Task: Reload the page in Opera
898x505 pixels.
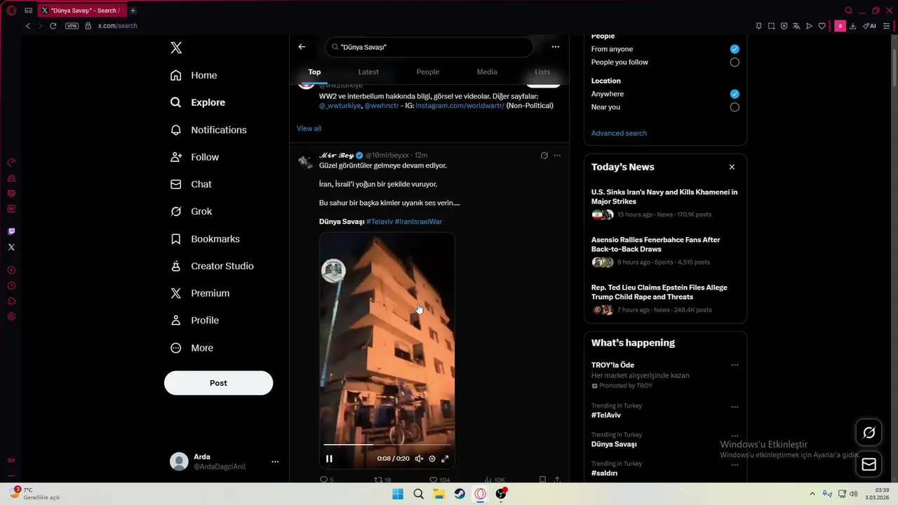Action: pos(53,26)
